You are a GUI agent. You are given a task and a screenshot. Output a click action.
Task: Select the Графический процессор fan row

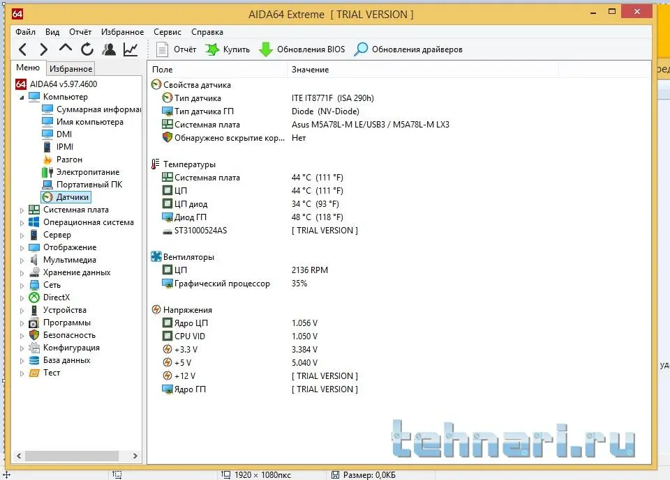click(399, 284)
